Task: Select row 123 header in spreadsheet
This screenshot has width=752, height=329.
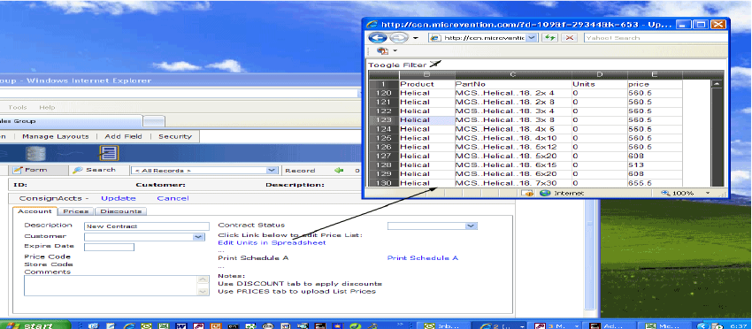Action: pyautogui.click(x=384, y=120)
